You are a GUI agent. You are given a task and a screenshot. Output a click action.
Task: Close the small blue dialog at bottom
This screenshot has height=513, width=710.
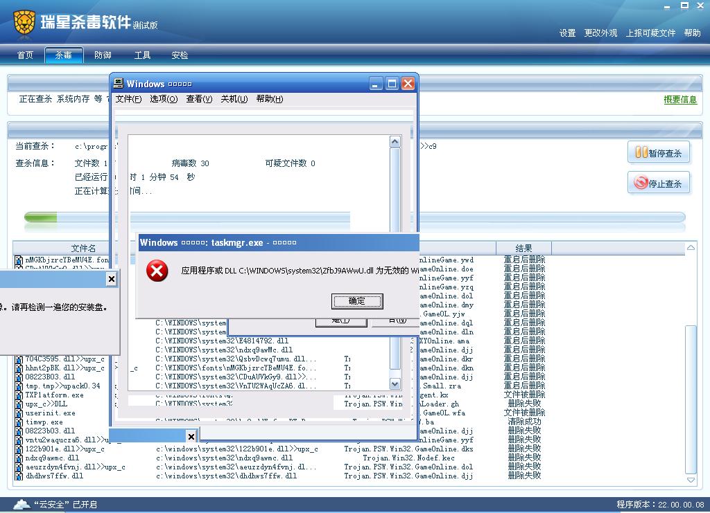click(191, 437)
